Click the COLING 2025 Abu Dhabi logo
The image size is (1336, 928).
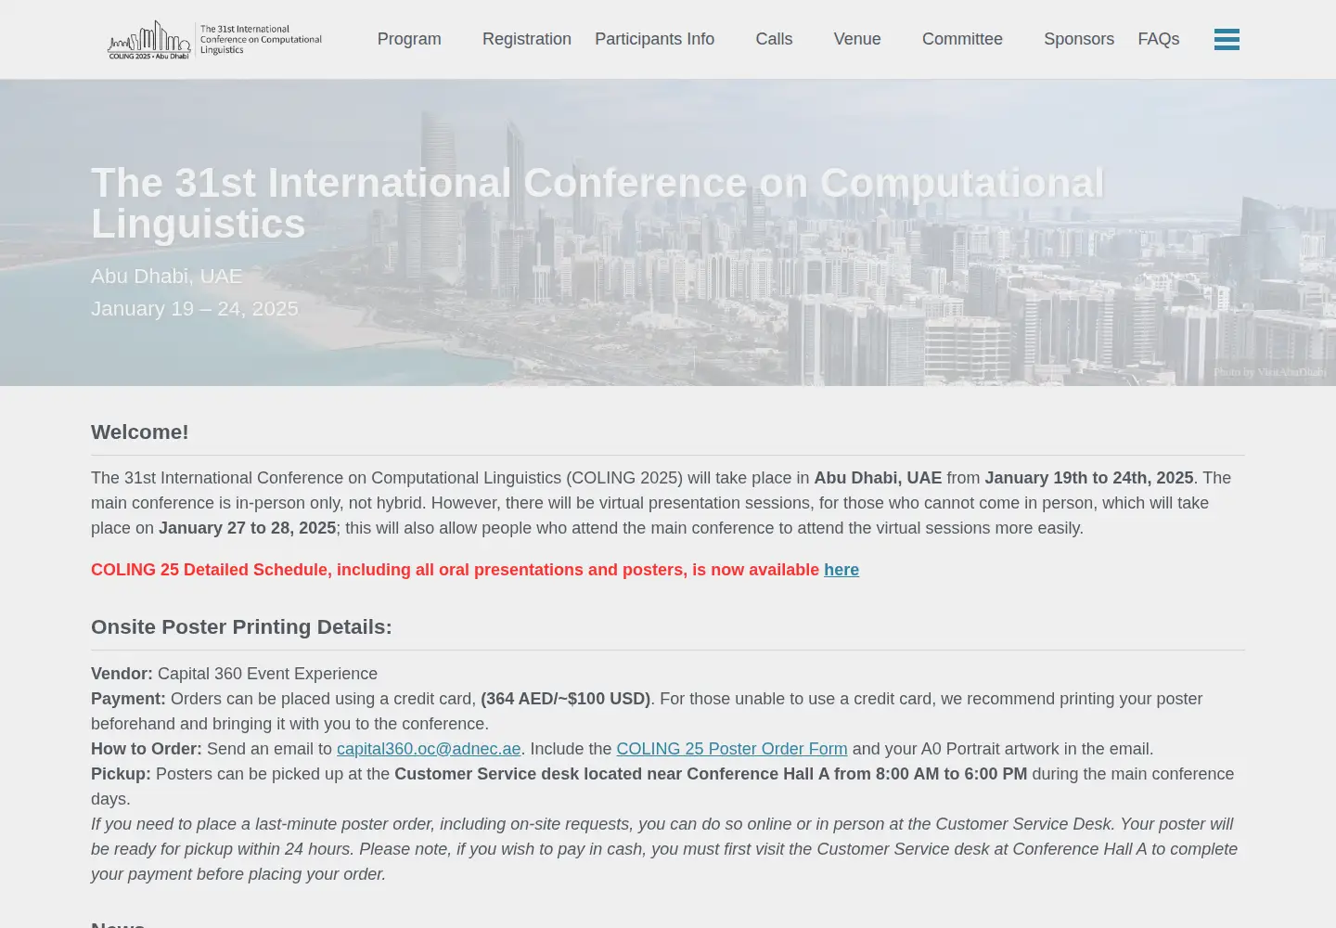(214, 40)
